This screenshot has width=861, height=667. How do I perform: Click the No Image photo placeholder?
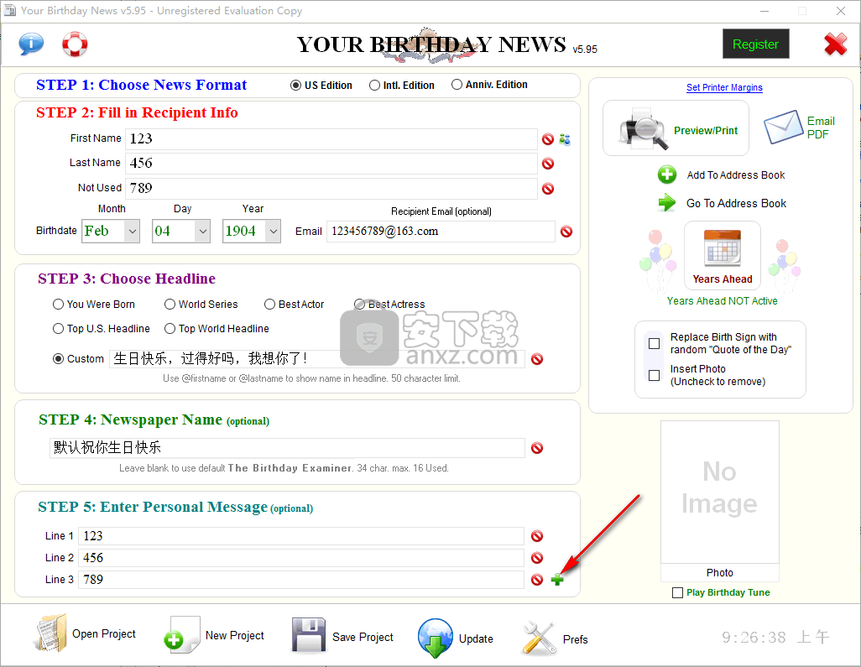[x=719, y=492]
